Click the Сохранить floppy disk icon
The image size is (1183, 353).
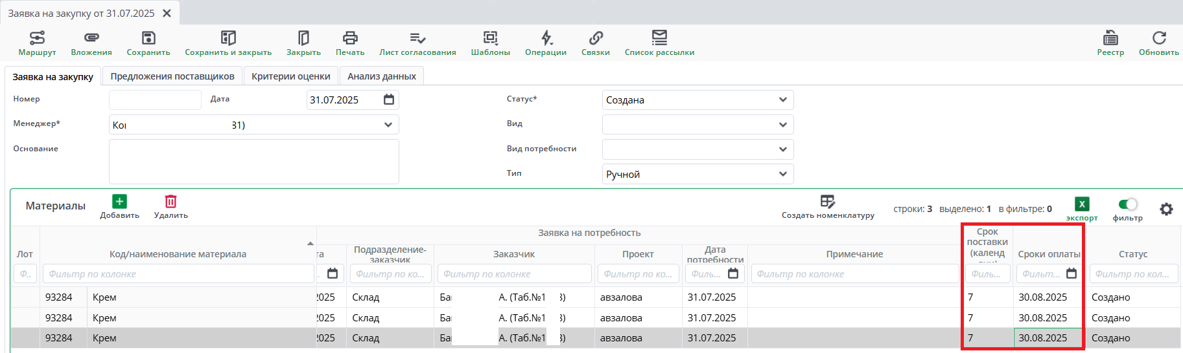pyautogui.click(x=148, y=38)
